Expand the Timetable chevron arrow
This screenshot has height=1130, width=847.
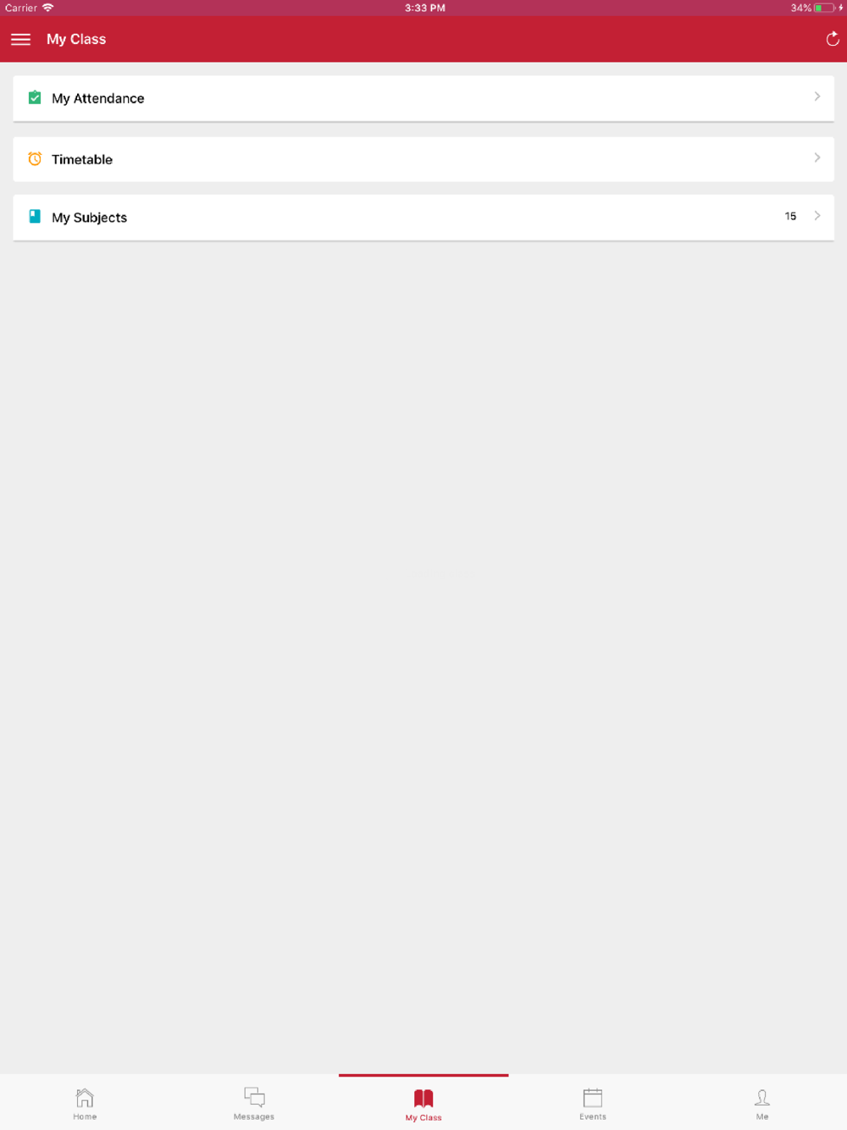pos(817,158)
